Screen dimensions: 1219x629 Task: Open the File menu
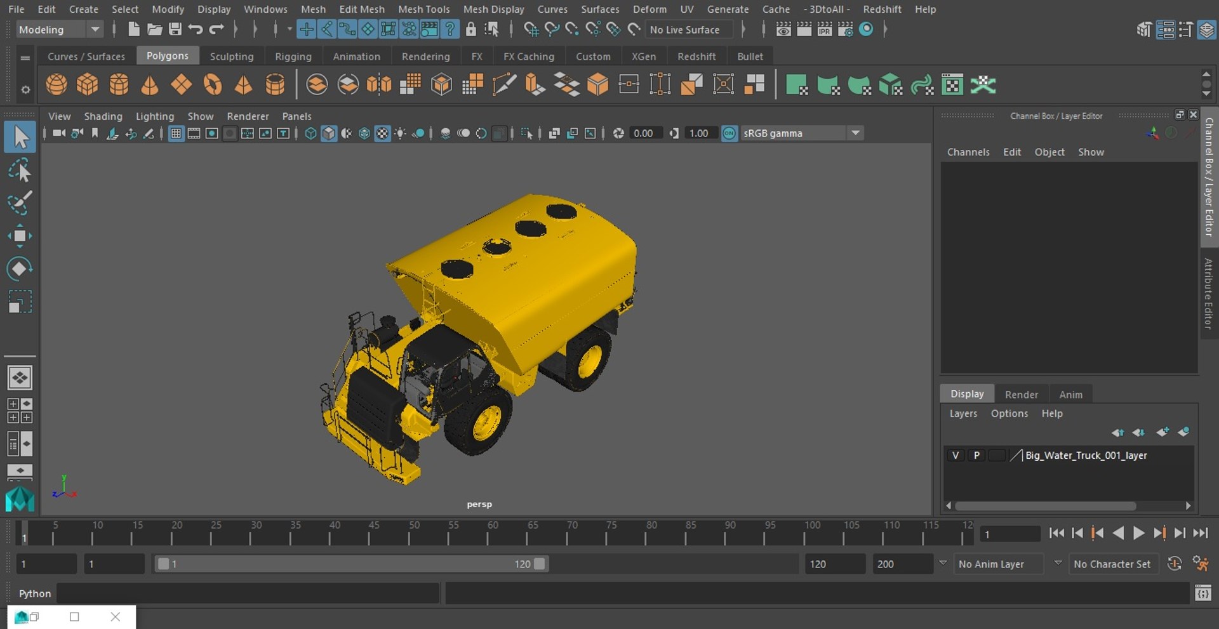coord(16,9)
